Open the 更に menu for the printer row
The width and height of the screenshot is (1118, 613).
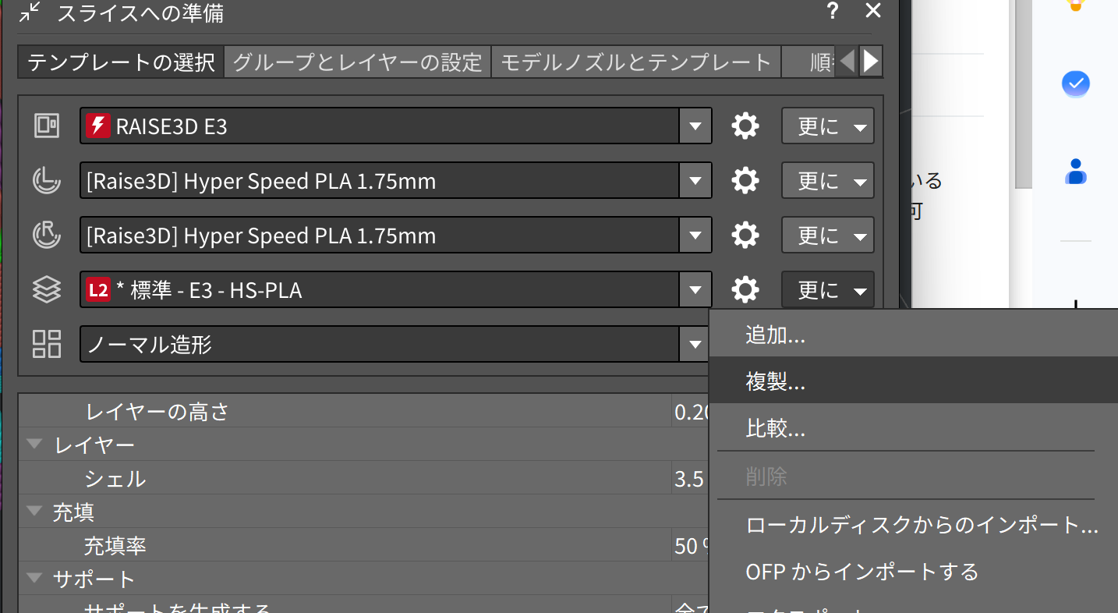tap(828, 126)
